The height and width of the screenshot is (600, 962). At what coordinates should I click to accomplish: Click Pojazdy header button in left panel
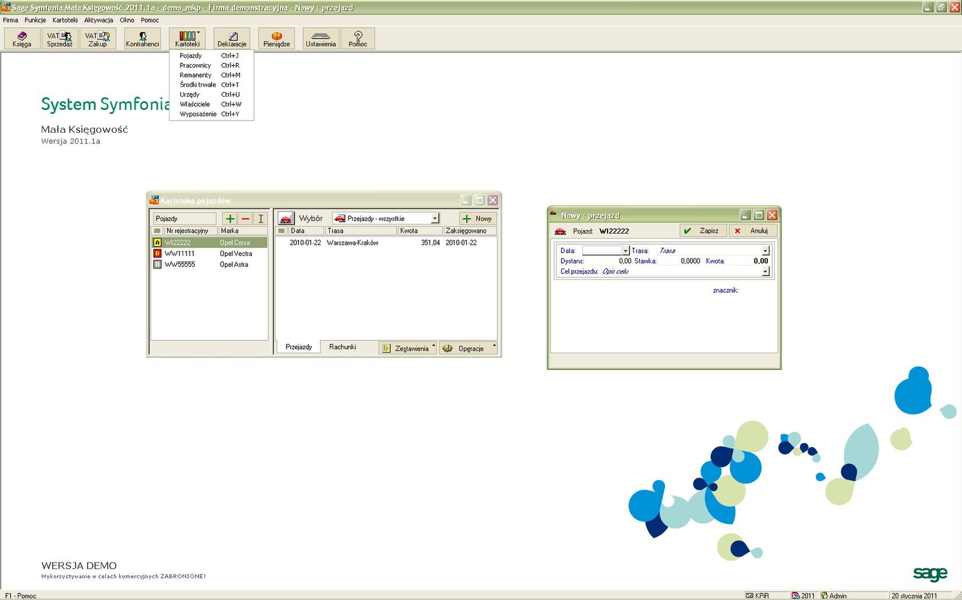coord(184,219)
